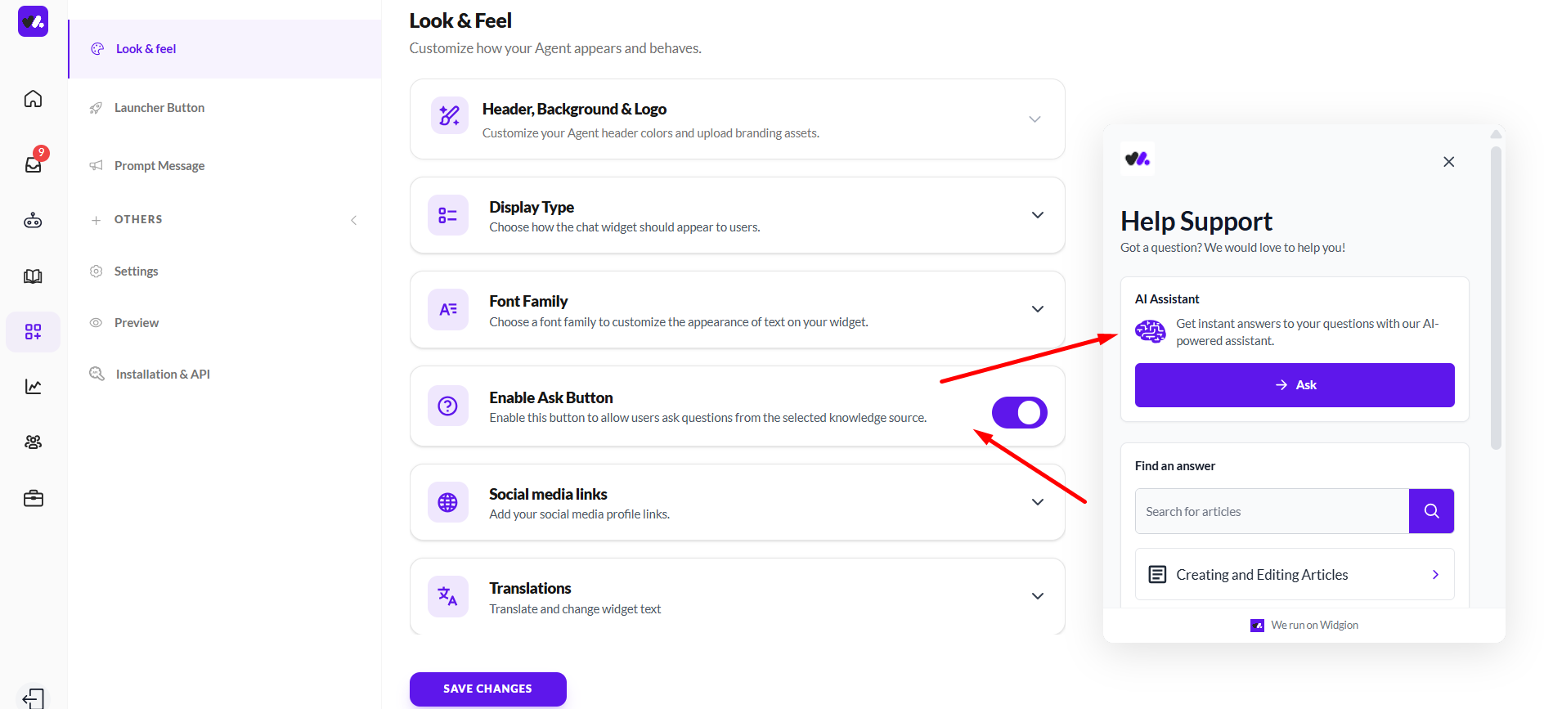
Task: Click the briefcase icon in left rail
Action: (33, 499)
